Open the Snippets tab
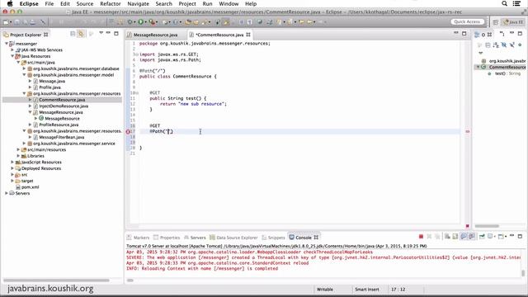The height and width of the screenshot is (297, 528). [x=273, y=238]
